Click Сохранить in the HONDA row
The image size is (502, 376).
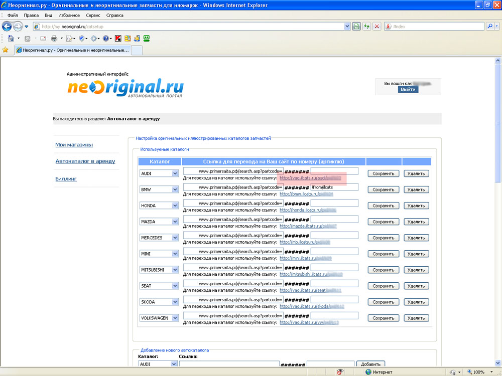(x=383, y=206)
